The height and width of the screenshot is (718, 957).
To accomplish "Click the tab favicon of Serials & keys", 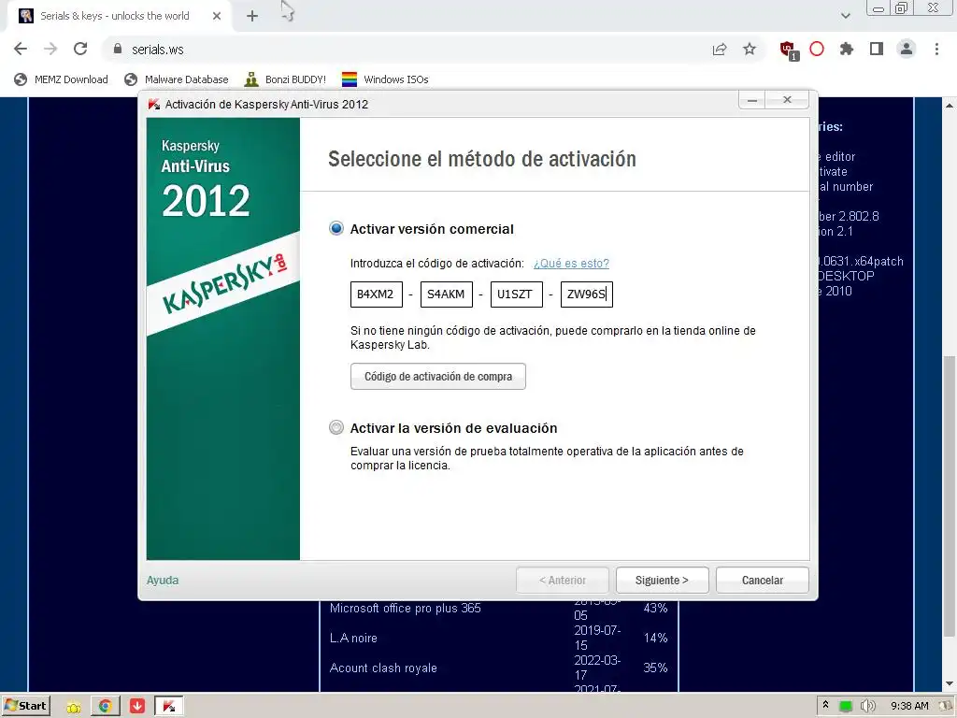I will (x=25, y=16).
